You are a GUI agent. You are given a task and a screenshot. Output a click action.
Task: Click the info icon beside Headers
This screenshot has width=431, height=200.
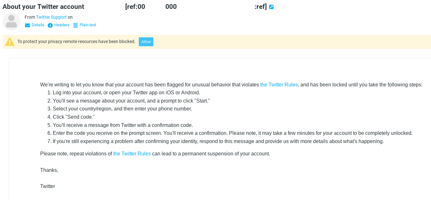50,25
